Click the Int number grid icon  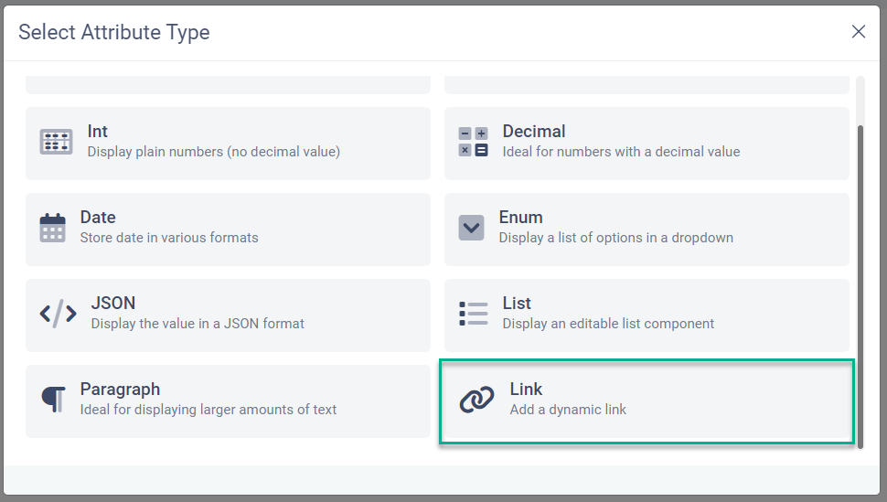coord(56,142)
